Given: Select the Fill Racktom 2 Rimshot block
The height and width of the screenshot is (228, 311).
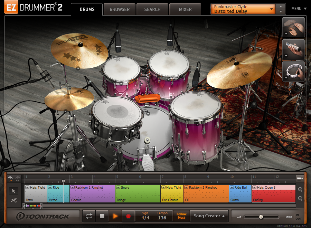Looking at the screenshot, I should tap(206, 194).
